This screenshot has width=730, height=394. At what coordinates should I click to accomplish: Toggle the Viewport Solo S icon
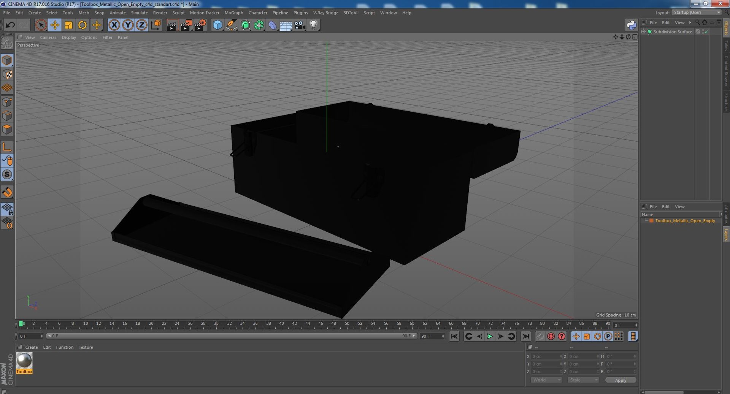[7, 174]
